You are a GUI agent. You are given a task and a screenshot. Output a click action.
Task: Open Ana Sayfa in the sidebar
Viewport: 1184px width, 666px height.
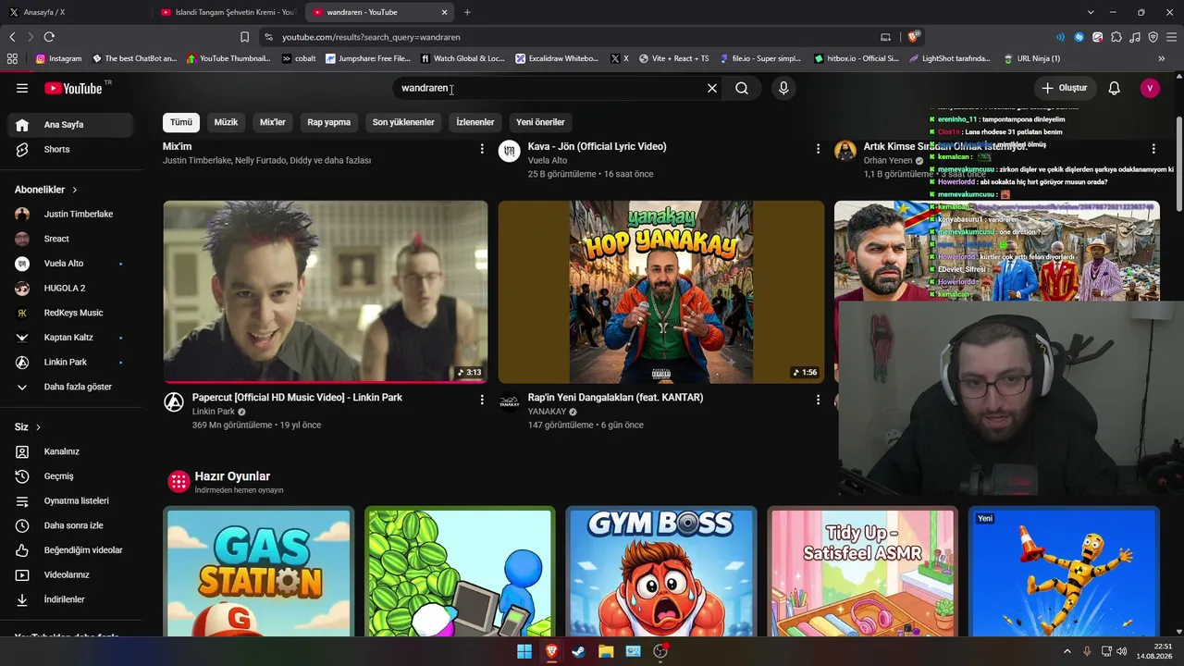[71, 125]
